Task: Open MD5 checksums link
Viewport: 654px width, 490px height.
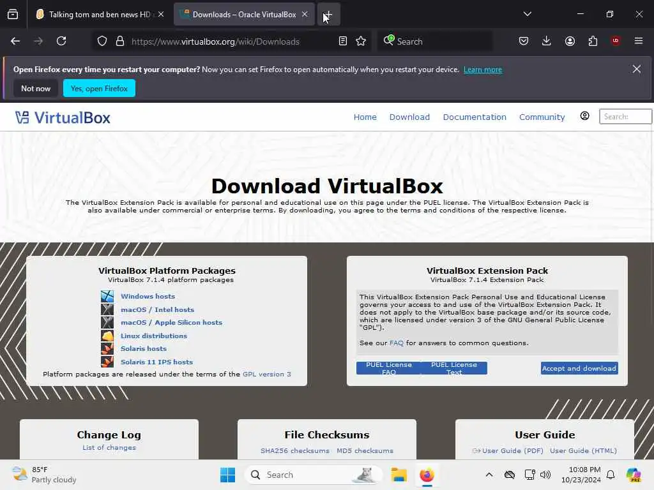Action: [x=365, y=451]
